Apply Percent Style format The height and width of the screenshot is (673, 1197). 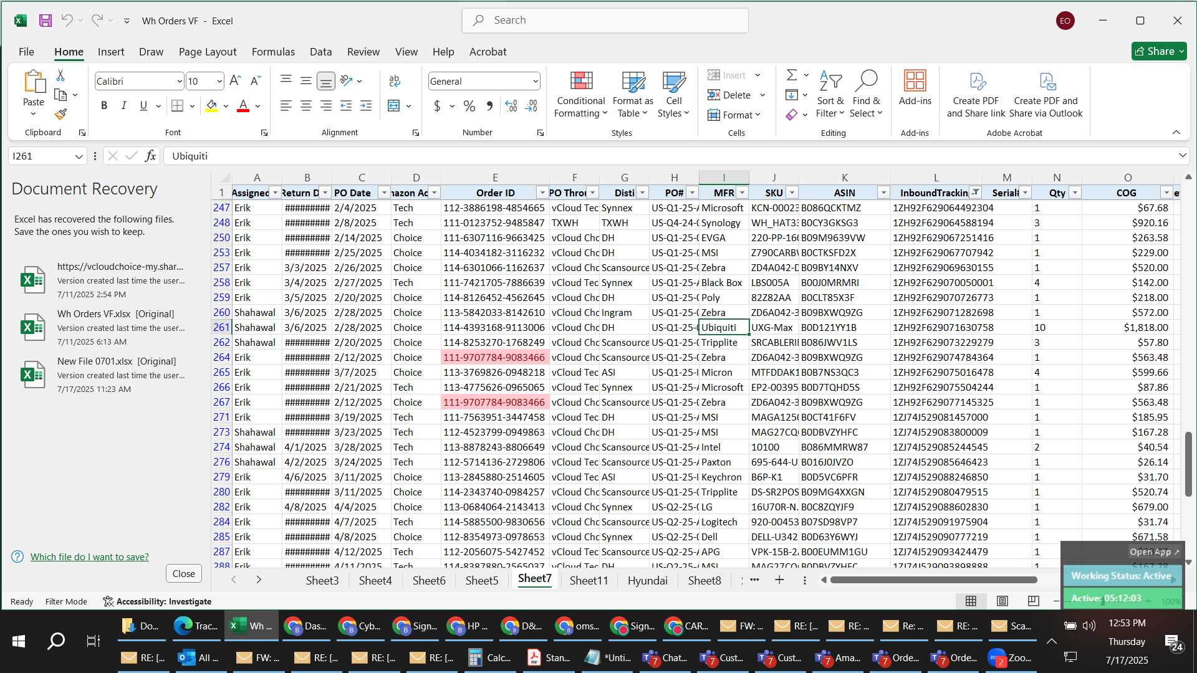tap(469, 106)
